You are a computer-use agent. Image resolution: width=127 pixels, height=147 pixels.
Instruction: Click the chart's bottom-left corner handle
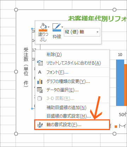(16, 134)
